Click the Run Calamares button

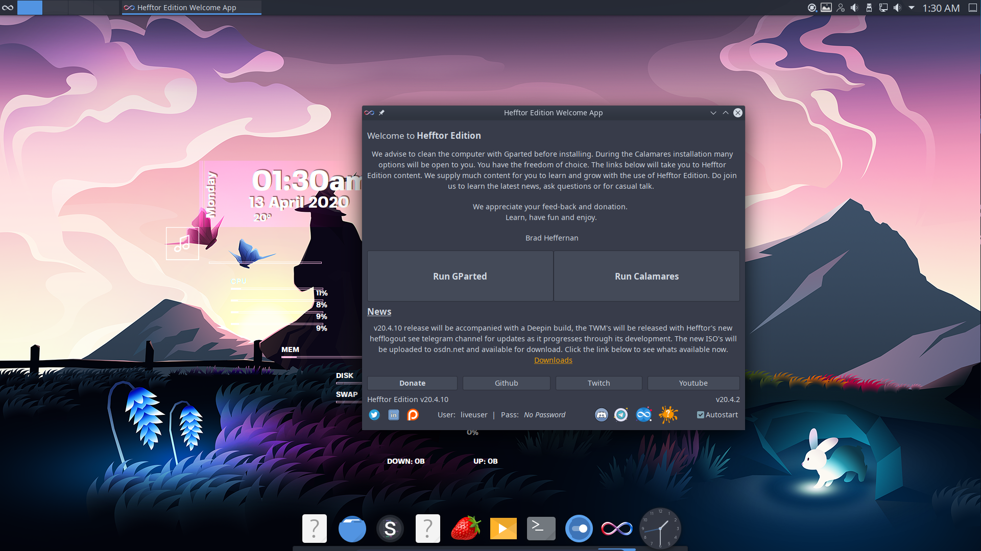pyautogui.click(x=647, y=276)
